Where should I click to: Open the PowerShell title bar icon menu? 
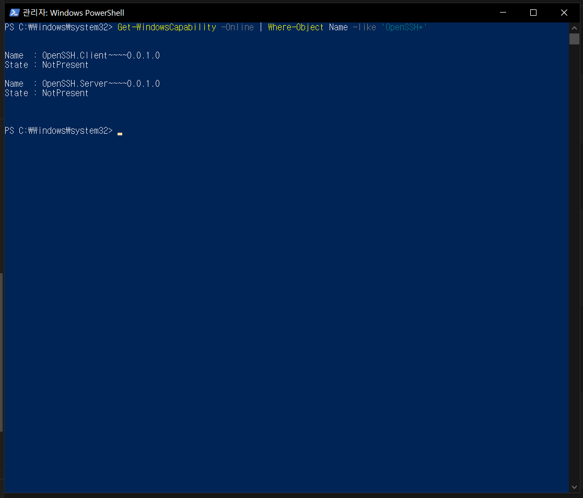(x=14, y=13)
